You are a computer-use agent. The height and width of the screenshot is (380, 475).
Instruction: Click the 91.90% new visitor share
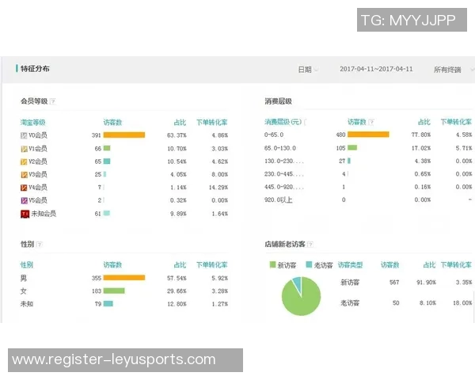(426, 283)
